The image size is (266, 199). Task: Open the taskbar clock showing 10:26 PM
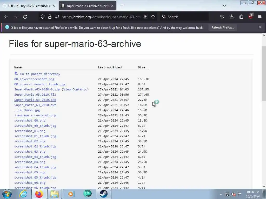(x=253, y=194)
